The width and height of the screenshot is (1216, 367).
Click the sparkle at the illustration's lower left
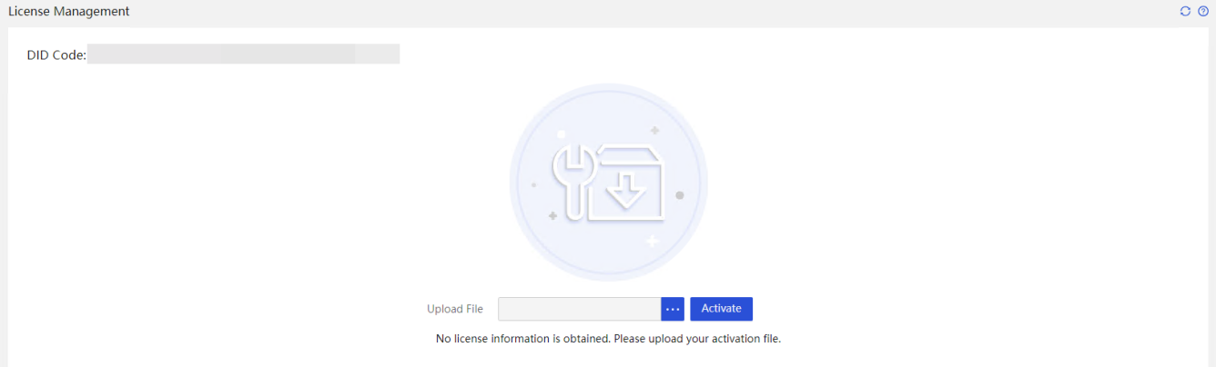(552, 215)
